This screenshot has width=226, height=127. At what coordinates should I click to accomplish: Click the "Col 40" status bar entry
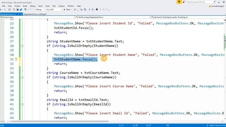(135, 126)
